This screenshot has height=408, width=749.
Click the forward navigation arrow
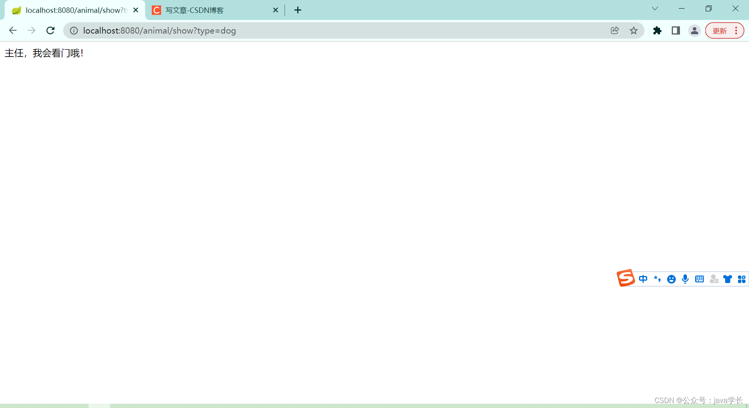click(32, 30)
